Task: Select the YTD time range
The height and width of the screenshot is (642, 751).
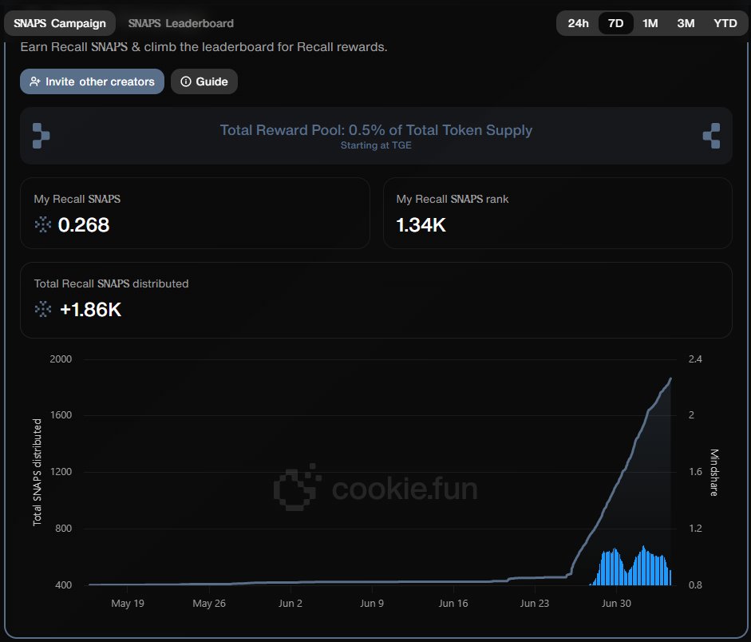Action: coord(725,23)
